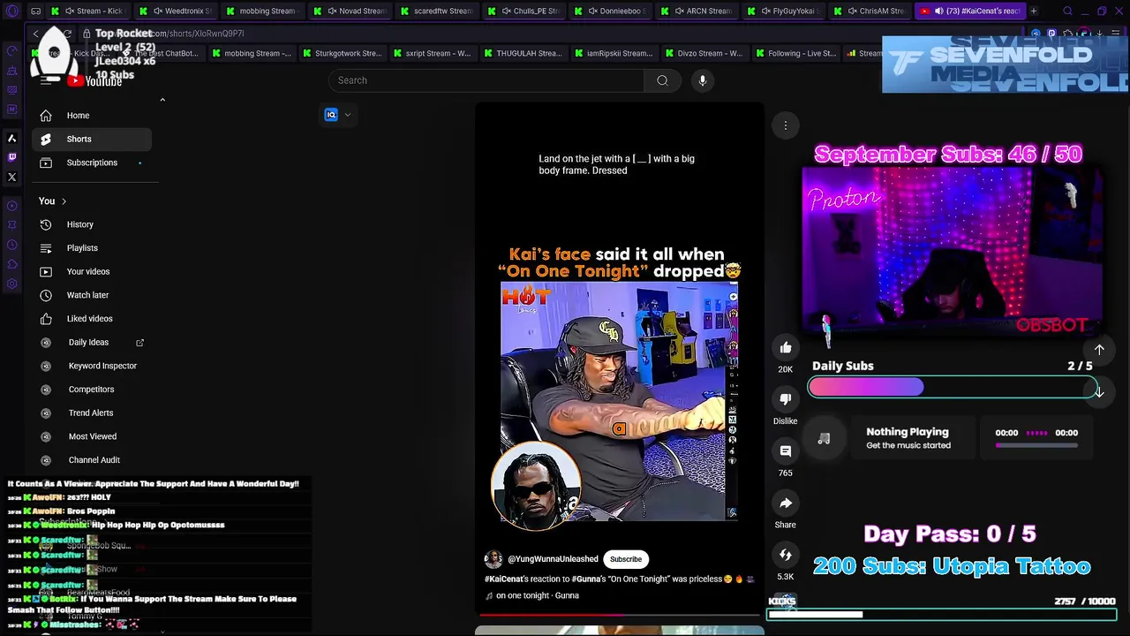The width and height of the screenshot is (1130, 636).
Task: Go to the previous Short
Action: 1099,350
